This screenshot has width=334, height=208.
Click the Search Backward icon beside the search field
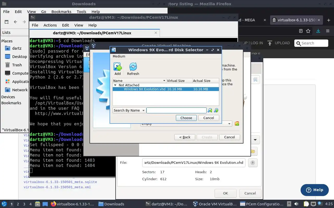[x=210, y=110]
